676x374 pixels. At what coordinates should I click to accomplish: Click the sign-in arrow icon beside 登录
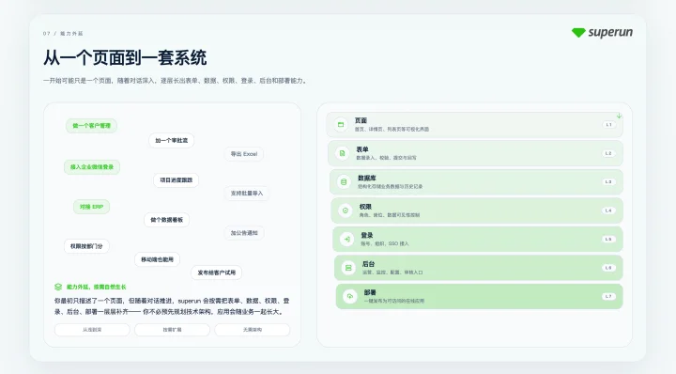[346, 239]
